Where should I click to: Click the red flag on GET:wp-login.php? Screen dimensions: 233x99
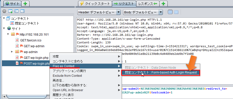(21, 57)
